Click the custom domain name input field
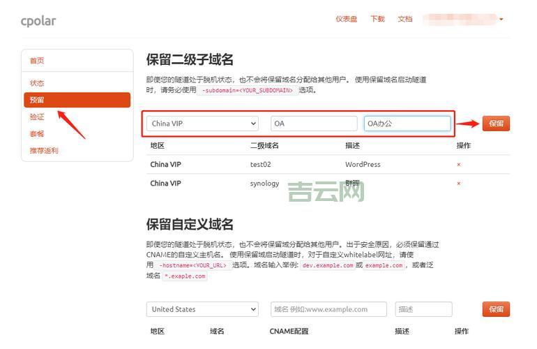Viewport: 537px width, 349px height. pos(328,309)
